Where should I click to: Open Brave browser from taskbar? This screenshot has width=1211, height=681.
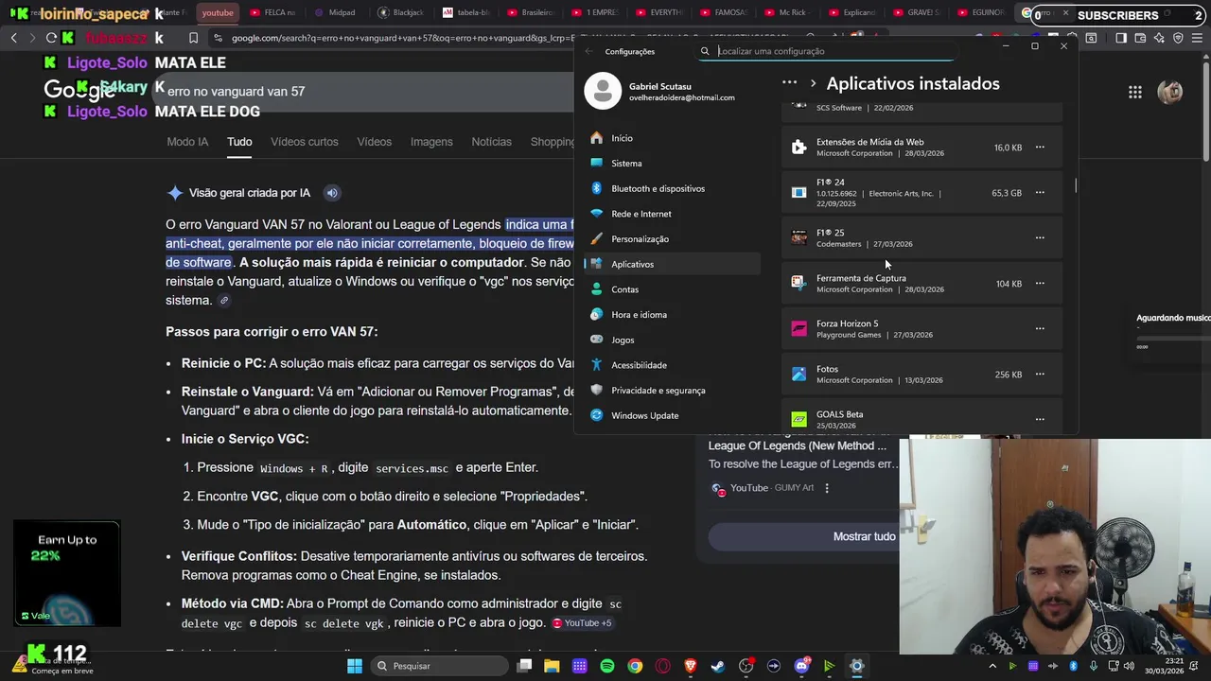(691, 666)
